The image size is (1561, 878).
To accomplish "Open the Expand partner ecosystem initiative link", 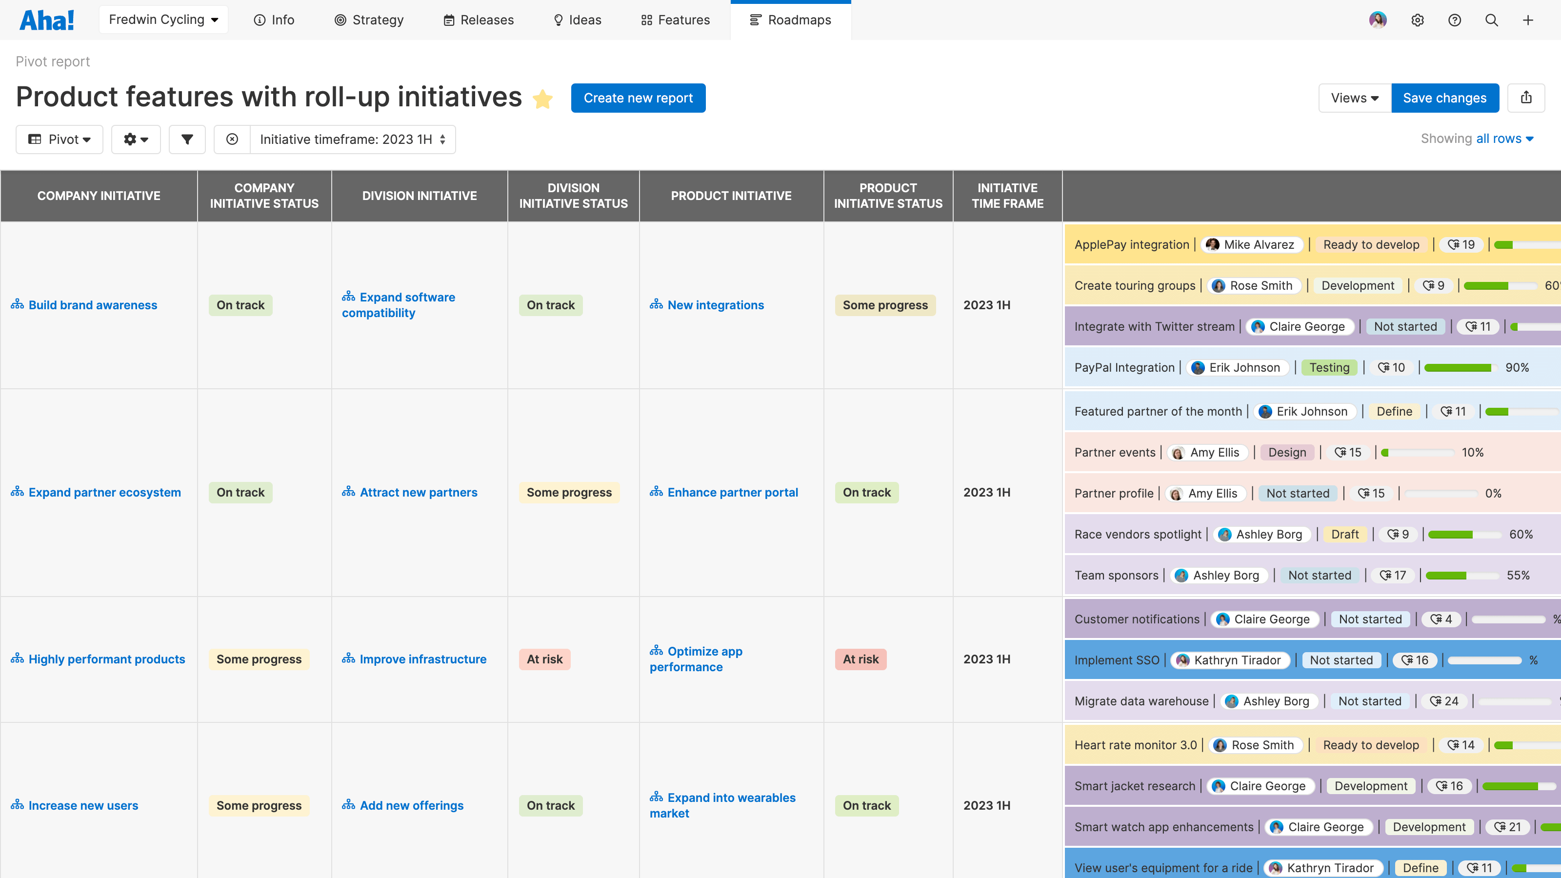I will click(x=104, y=492).
